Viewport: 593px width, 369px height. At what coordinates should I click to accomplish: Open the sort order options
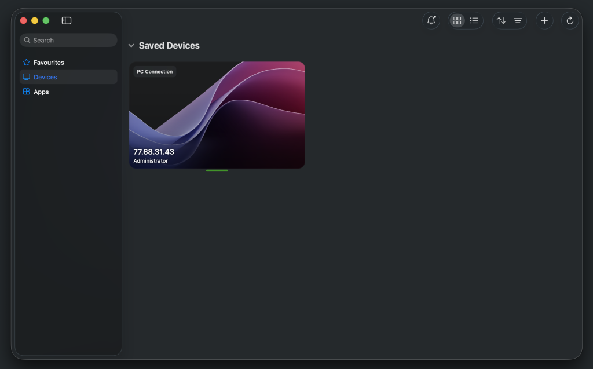[501, 20]
